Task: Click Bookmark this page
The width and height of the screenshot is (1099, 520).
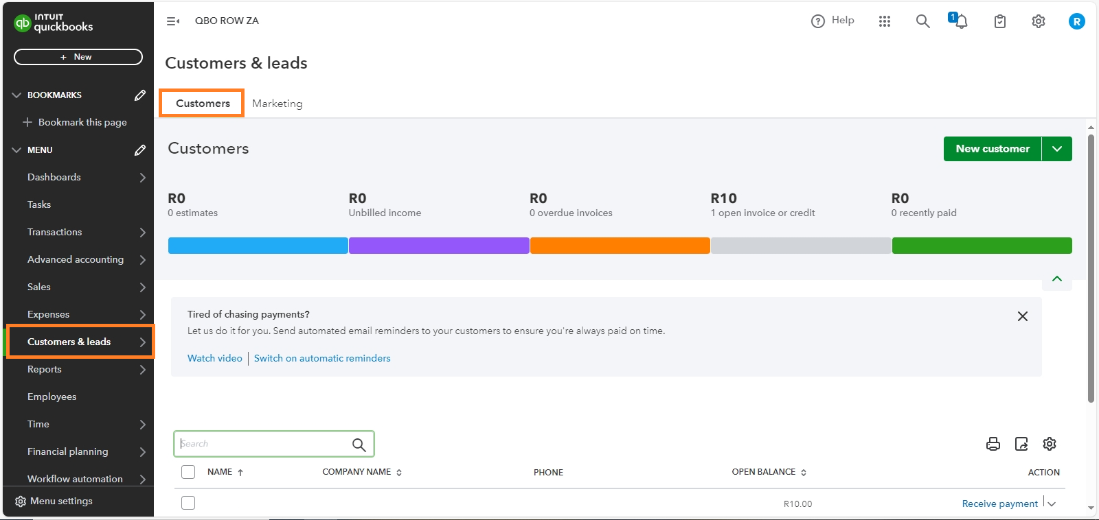Action: coord(82,122)
